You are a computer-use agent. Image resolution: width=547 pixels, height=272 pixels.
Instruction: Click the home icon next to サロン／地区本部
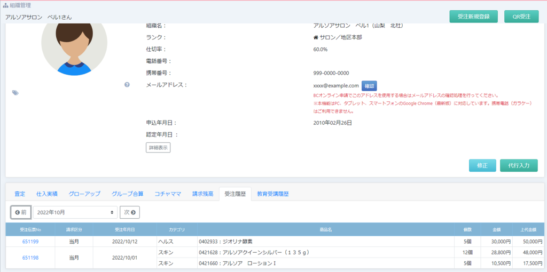[316, 38]
